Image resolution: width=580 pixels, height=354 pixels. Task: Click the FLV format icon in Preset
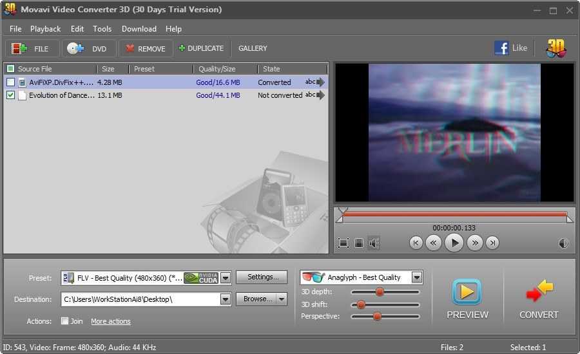coord(68,278)
